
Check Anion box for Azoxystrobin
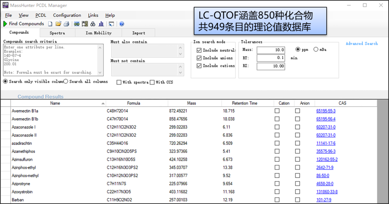(x=298, y=192)
